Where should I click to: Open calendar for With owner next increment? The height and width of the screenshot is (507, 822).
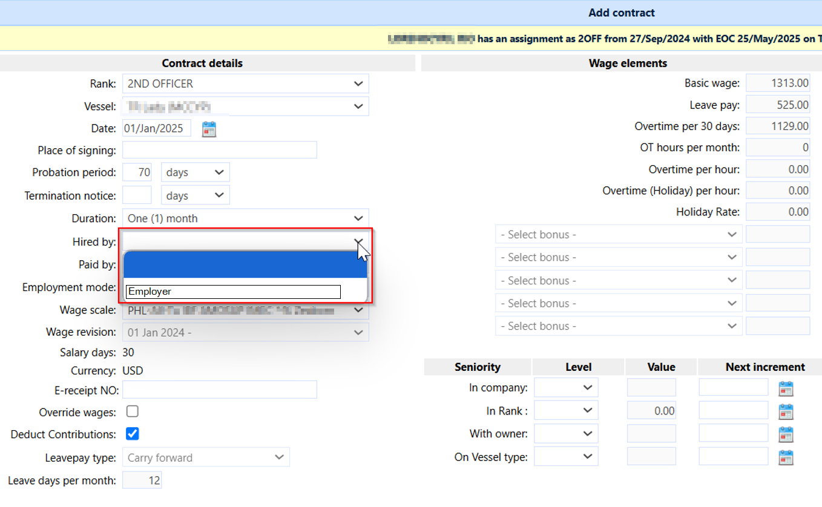tap(786, 434)
